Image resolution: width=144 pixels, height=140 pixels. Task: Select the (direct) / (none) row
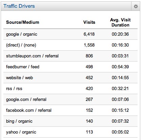pyautogui.click(x=70, y=45)
